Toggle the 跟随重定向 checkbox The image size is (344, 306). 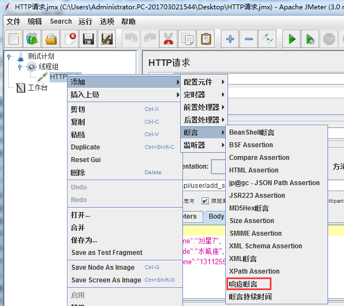[x=205, y=201]
